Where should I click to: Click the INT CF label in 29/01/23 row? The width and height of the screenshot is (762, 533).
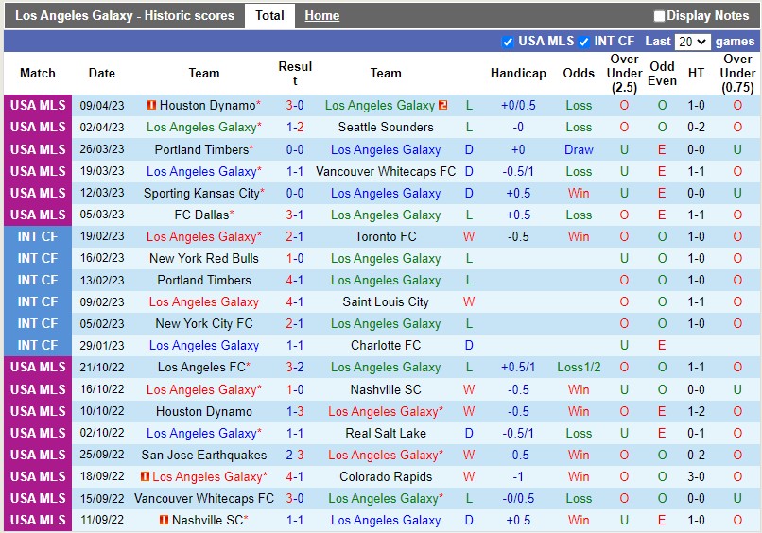coord(38,345)
